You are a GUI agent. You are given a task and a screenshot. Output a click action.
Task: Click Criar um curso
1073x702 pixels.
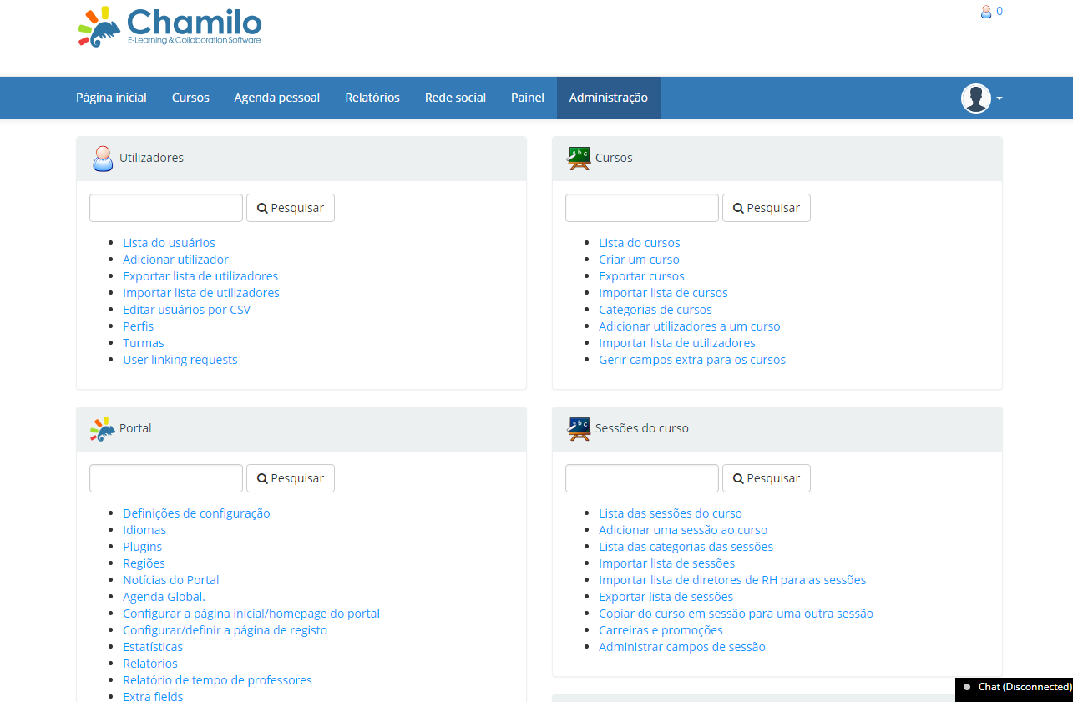[x=638, y=259]
